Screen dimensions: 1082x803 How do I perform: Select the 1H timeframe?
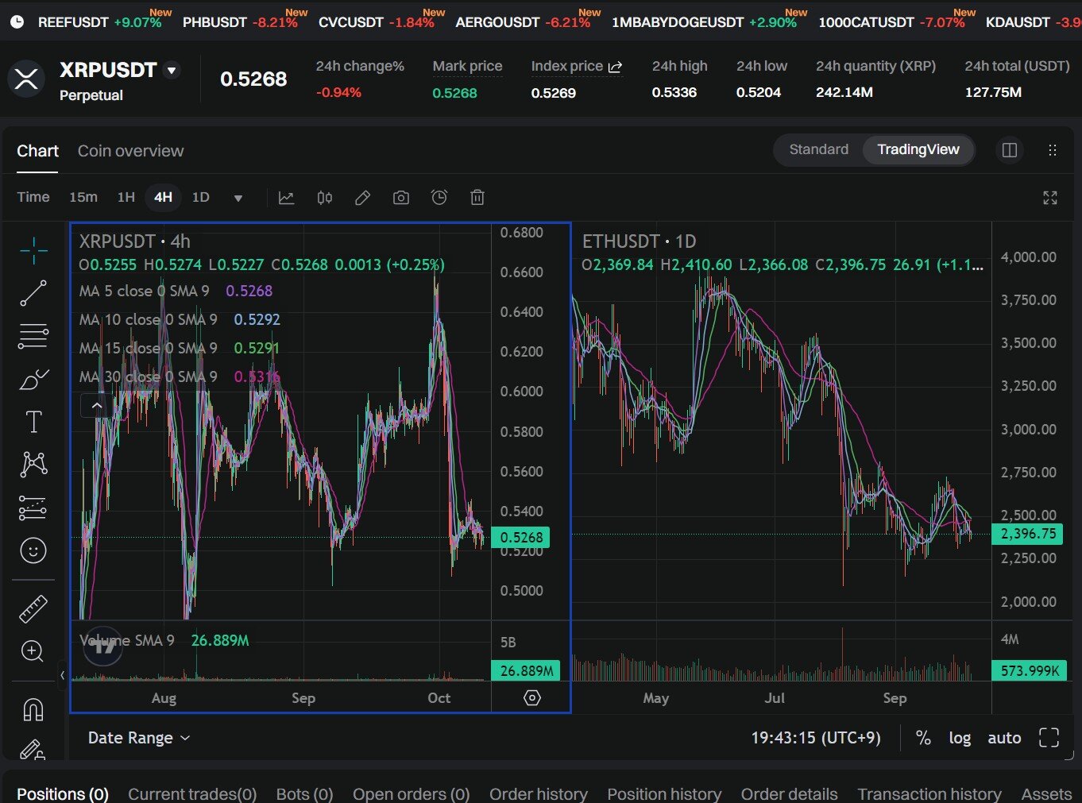click(x=126, y=197)
